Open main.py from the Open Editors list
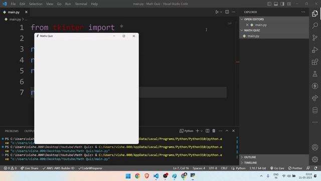The image size is (321, 181). coord(261,25)
